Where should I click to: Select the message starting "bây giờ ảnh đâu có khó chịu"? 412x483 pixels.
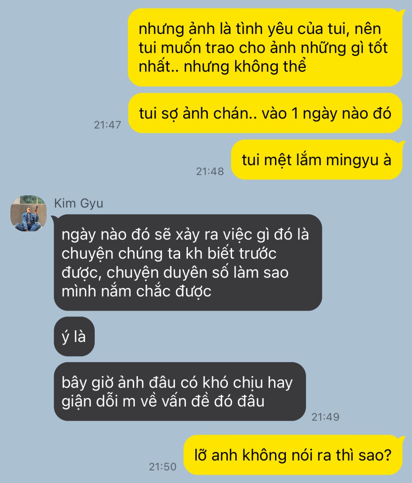click(180, 391)
